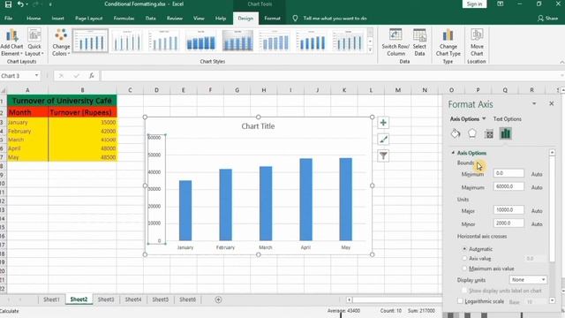Collapse the Axis Options section triangle
Viewport: 565px width, 318px height.
click(453, 153)
